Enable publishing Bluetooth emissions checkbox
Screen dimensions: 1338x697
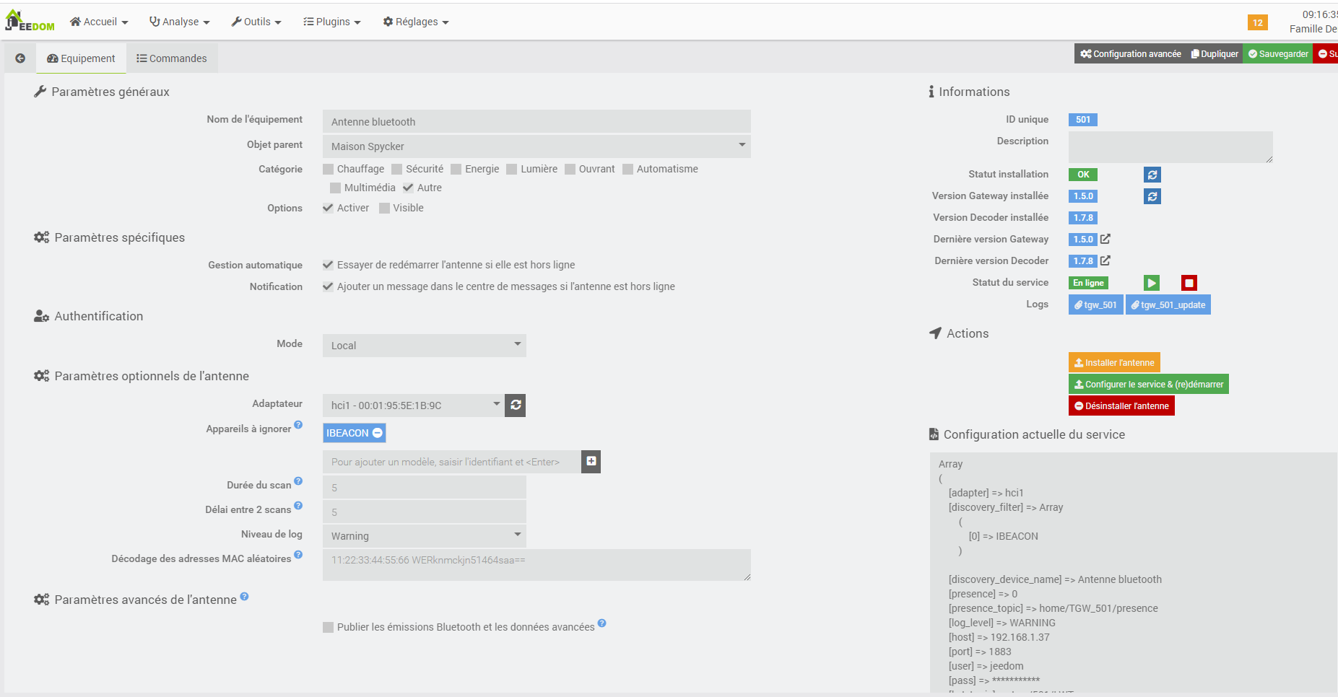pos(329,628)
